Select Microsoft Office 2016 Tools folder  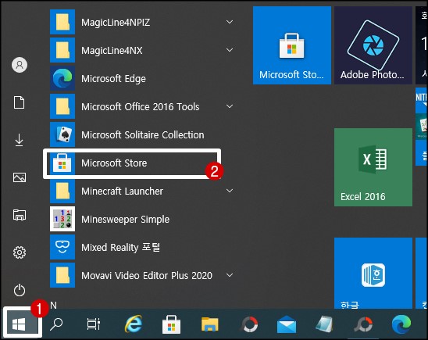pos(142,106)
